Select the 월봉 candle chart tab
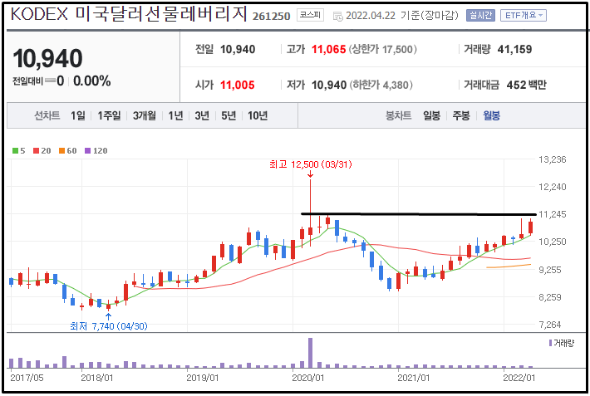590x396 pixels. click(x=491, y=115)
